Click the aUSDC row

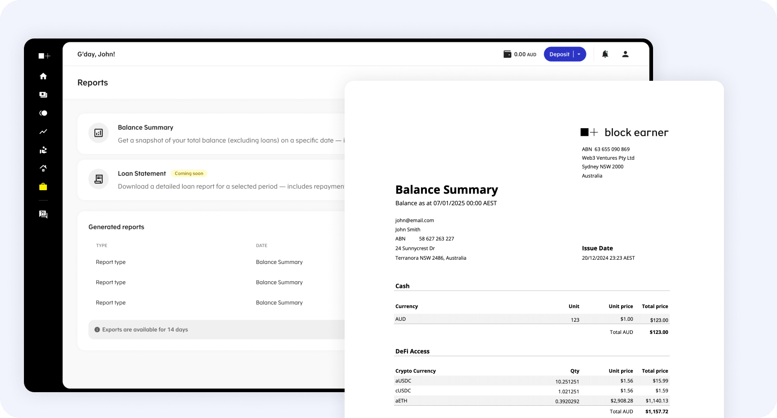532,381
